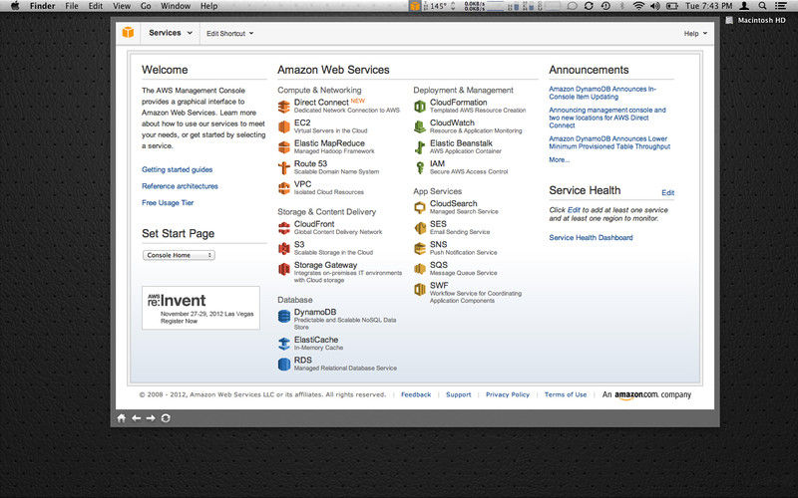Open the Console Home start page selector
The height and width of the screenshot is (498, 798).
point(179,255)
